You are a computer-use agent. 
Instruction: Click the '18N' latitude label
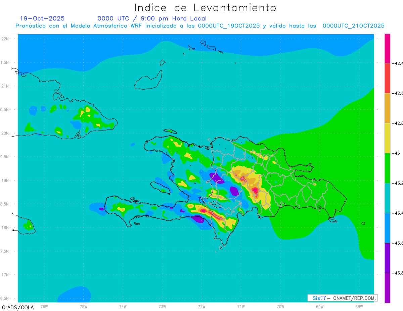pos(5,227)
